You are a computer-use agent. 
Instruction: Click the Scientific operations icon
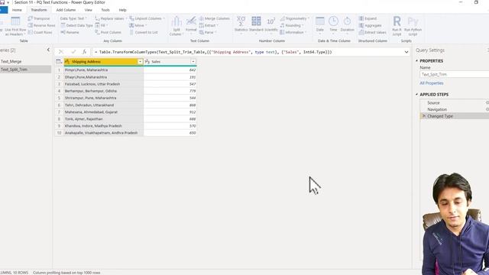(271, 21)
